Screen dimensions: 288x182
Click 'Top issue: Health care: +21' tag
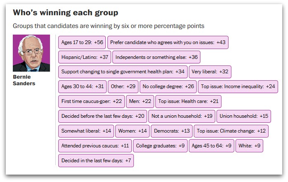(x=188, y=101)
